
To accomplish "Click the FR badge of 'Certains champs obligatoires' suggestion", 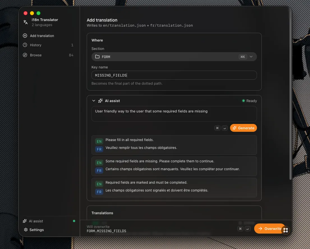I will 99,171.
